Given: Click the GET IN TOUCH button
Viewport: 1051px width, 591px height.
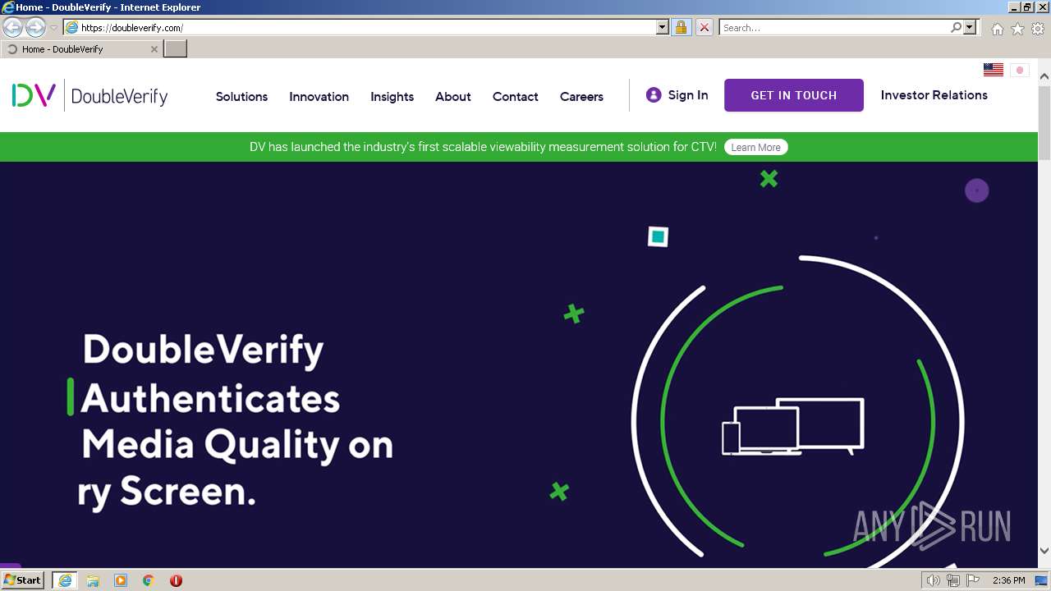Looking at the screenshot, I should click(x=794, y=95).
